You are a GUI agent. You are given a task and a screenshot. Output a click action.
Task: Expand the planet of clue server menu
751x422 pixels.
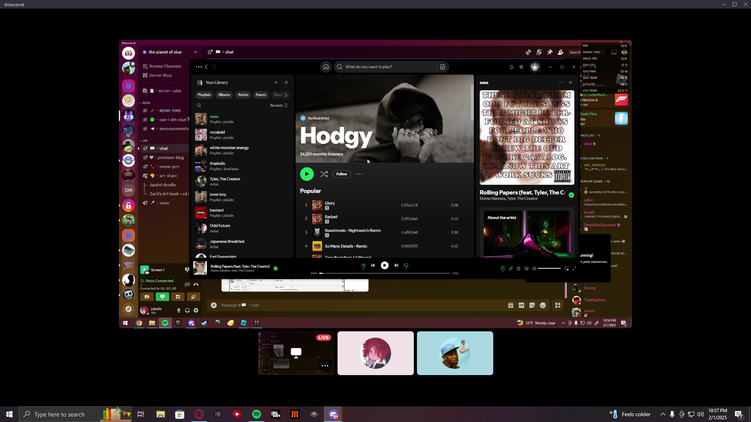tap(196, 52)
